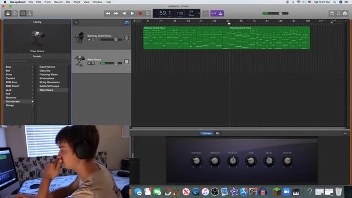
Task: Click the Delay knob in Smart Controls
Action: click(x=269, y=161)
